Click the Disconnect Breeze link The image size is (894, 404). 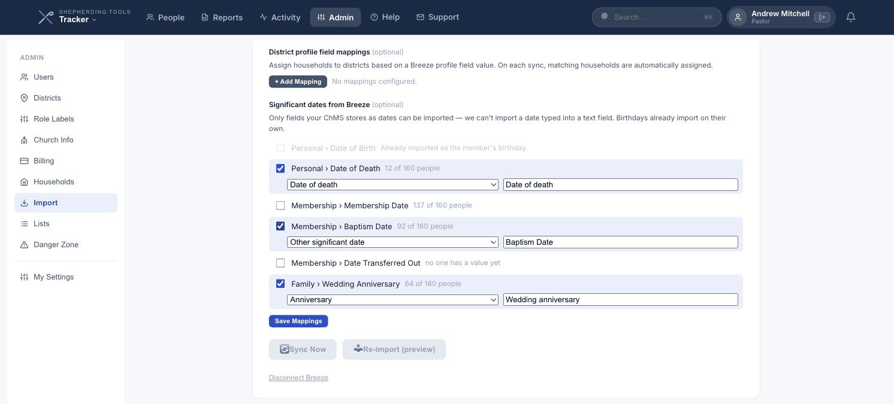click(298, 378)
